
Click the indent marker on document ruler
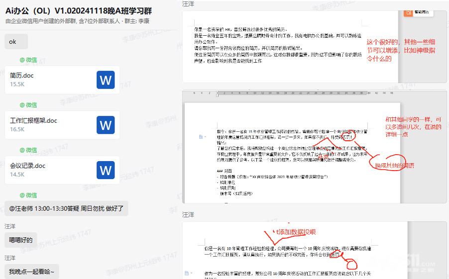click(x=217, y=93)
